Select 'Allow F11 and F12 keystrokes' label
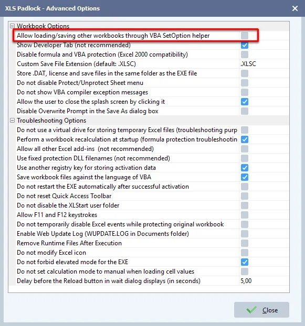The image size is (305, 326). (57, 215)
